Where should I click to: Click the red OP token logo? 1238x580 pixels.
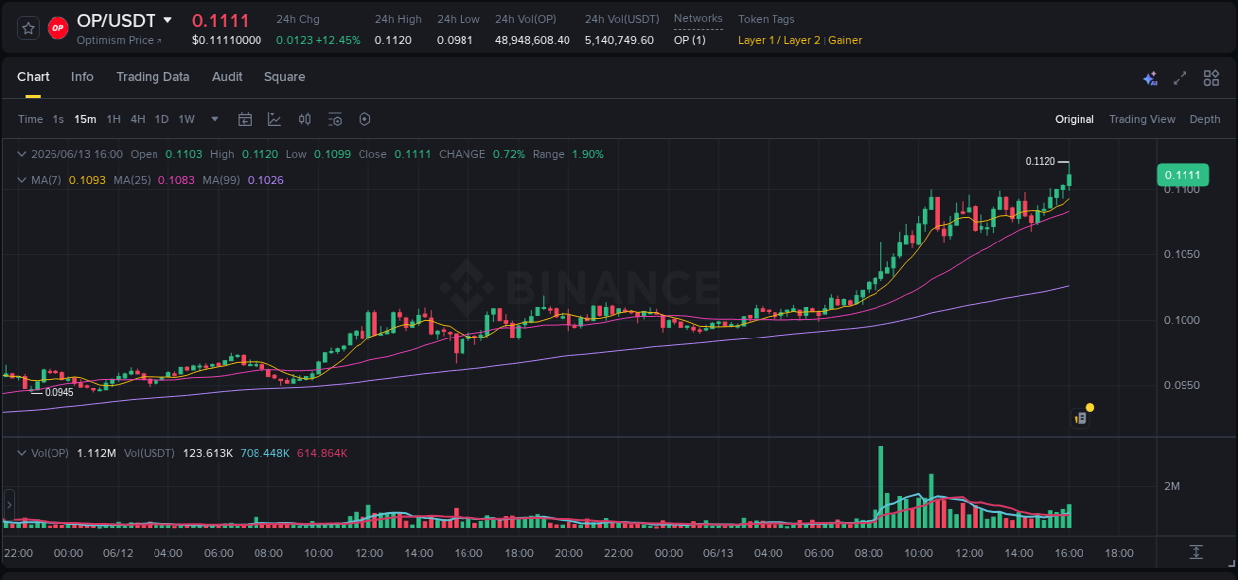[58, 28]
